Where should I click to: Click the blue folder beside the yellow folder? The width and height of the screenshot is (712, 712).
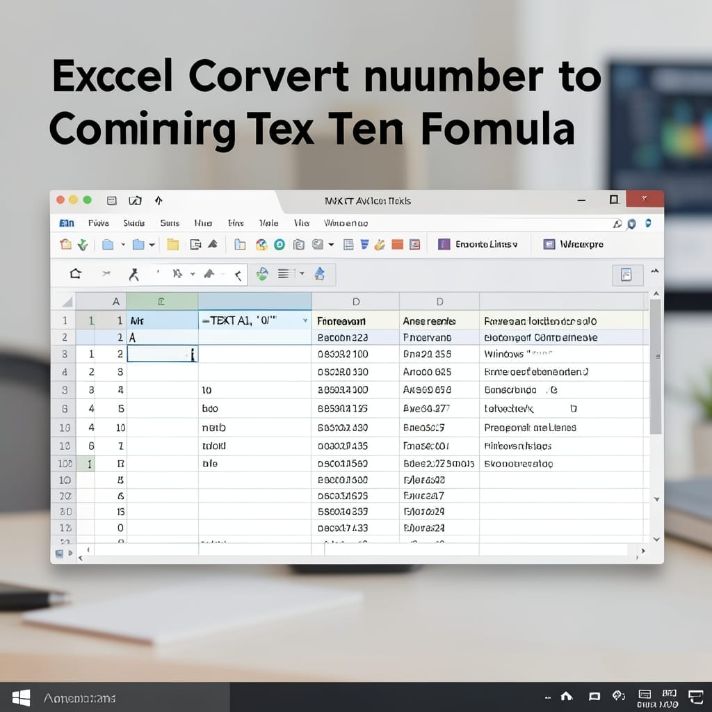[138, 245]
